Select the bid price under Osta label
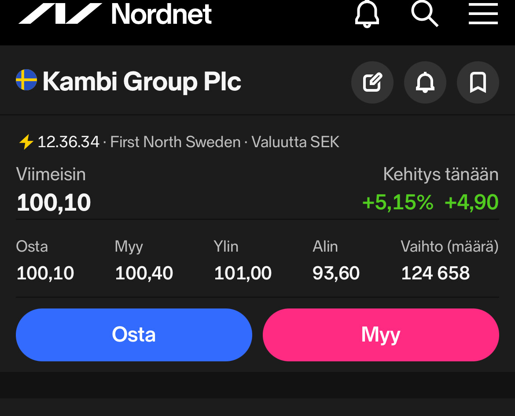 pos(45,273)
